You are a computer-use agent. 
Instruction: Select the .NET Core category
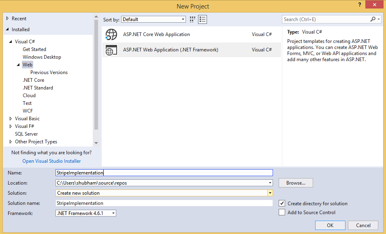pos(34,80)
